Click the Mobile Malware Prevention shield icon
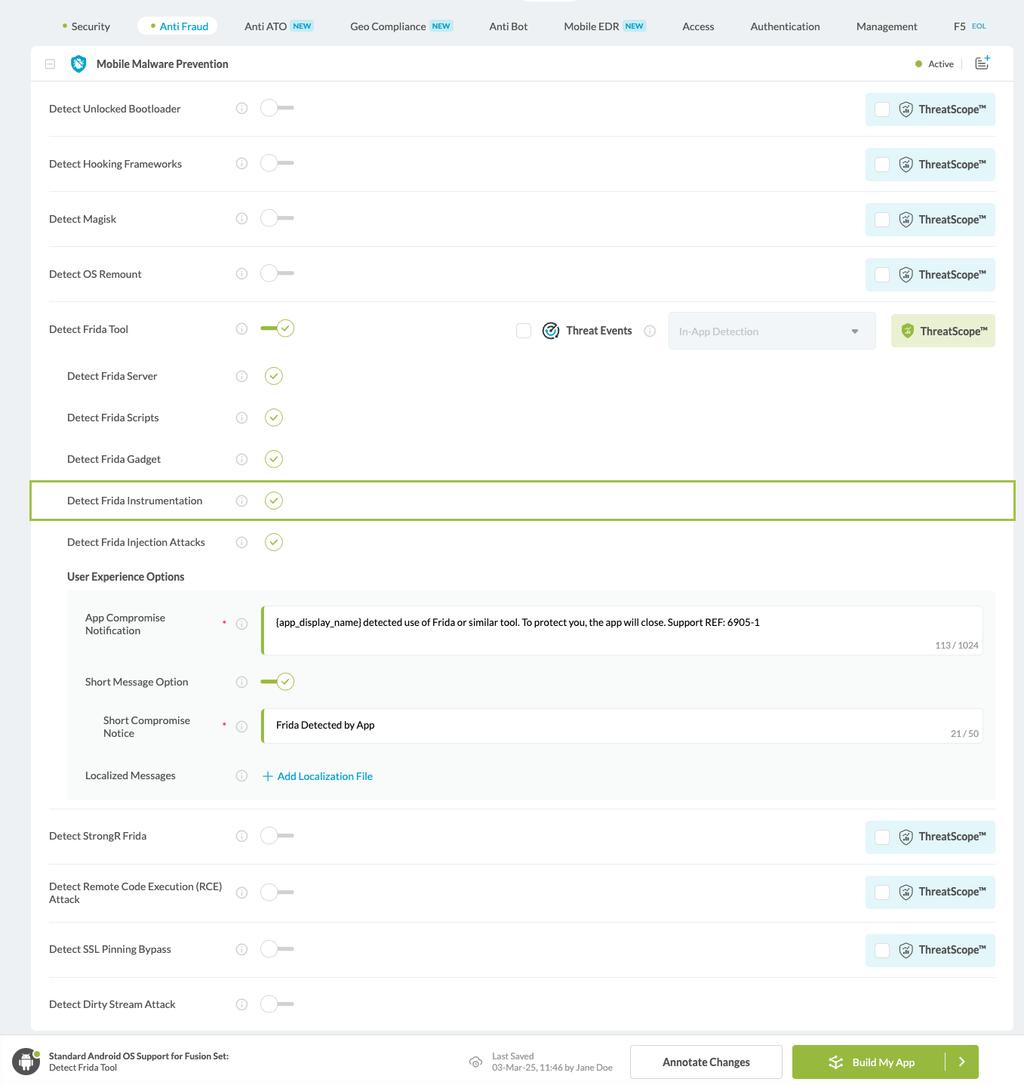 pos(78,64)
